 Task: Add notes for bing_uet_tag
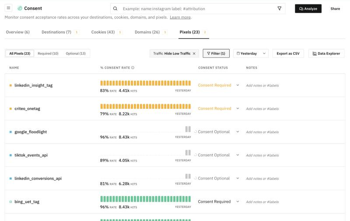[x=262, y=202]
